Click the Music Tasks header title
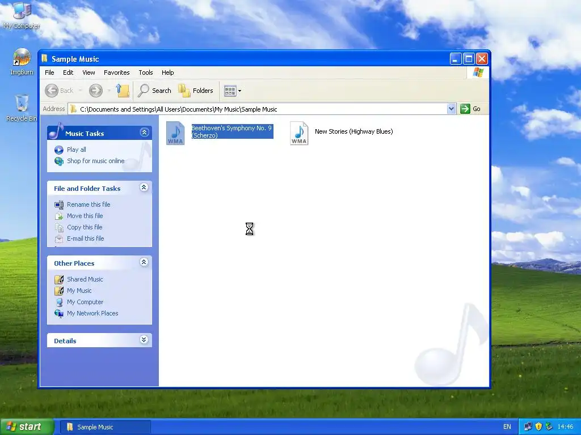This screenshot has height=435, width=581. pos(85,134)
